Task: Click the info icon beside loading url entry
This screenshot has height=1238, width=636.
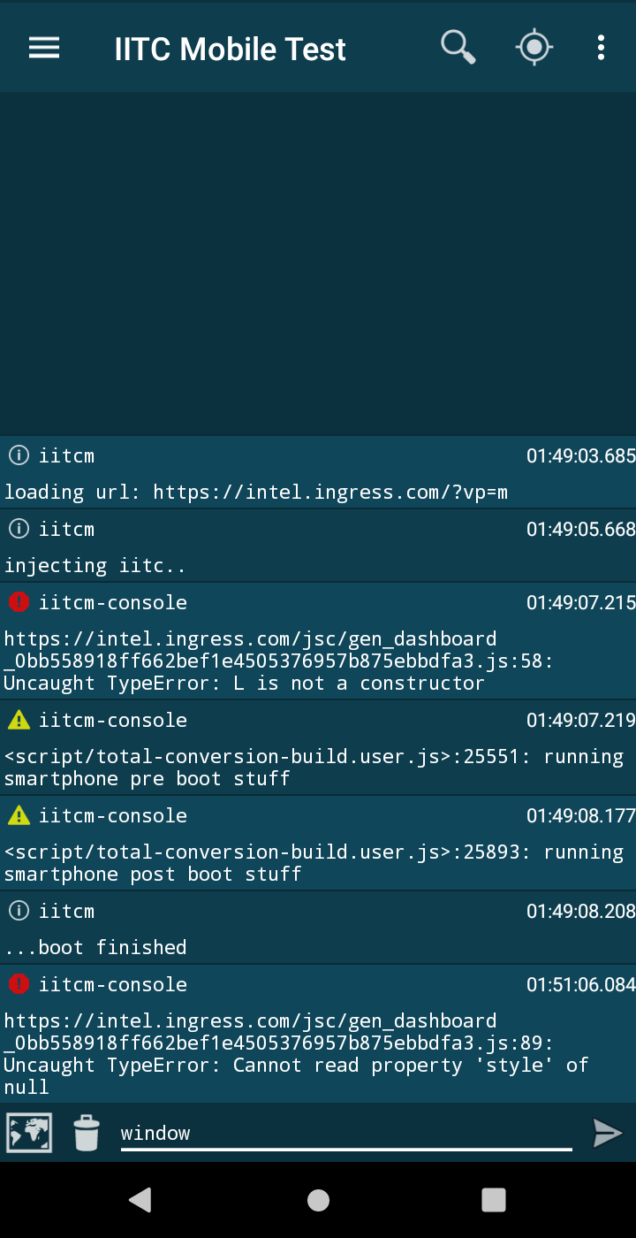Action: pyautogui.click(x=18, y=455)
